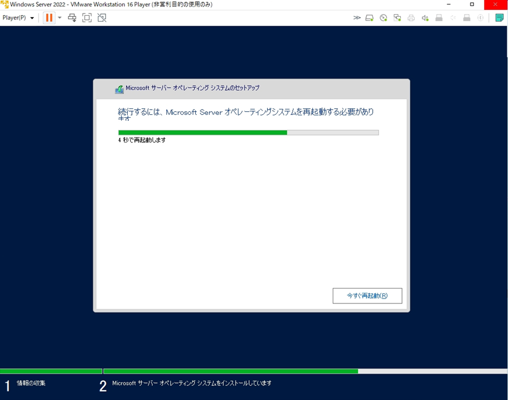This screenshot has width=508, height=400.
Task: Click 今すぐ再起動(R) button
Action: click(x=367, y=296)
